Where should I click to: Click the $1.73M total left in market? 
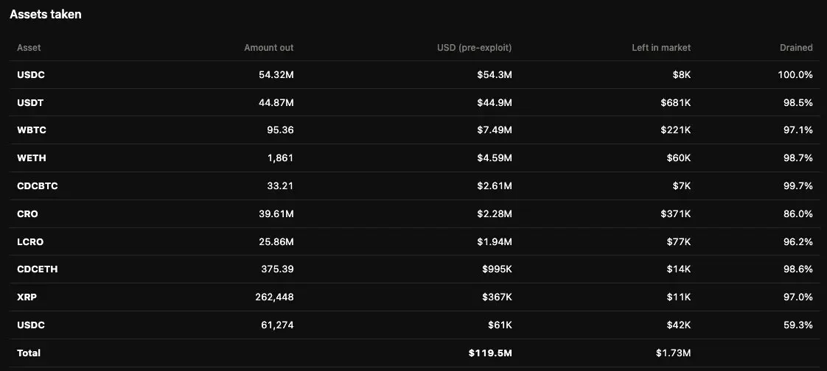pos(673,353)
